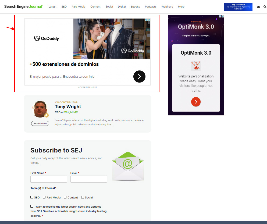Check the Social topic checkbox
This screenshot has height=224, width=267.
[83, 197]
